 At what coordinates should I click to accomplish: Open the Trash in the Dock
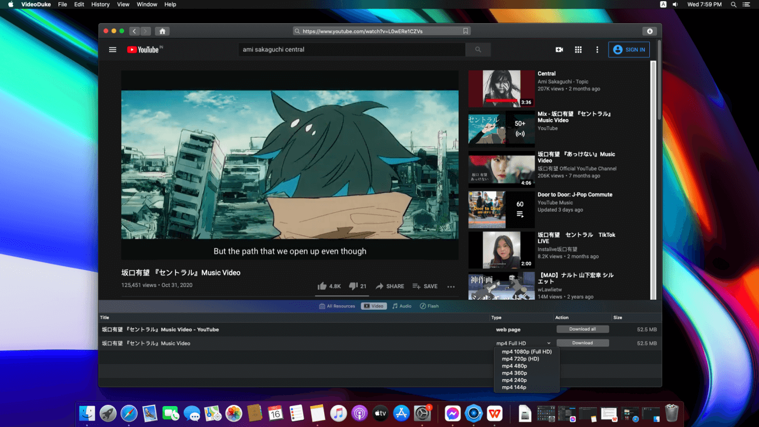click(671, 413)
